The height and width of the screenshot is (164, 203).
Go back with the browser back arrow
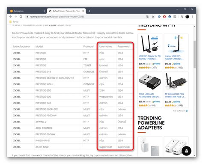(11, 17)
